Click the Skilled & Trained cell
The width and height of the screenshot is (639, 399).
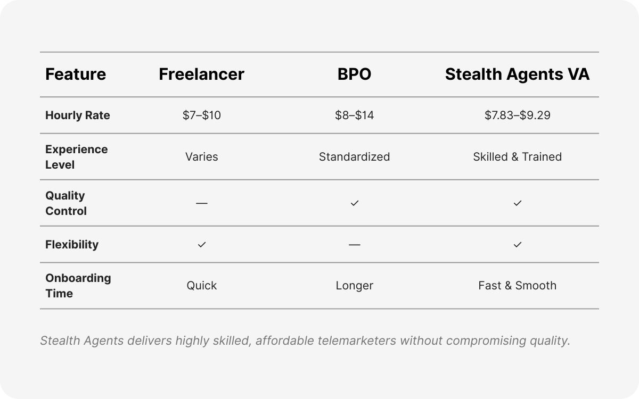click(518, 157)
